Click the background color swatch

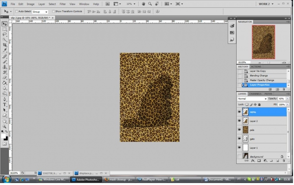coord(6,139)
